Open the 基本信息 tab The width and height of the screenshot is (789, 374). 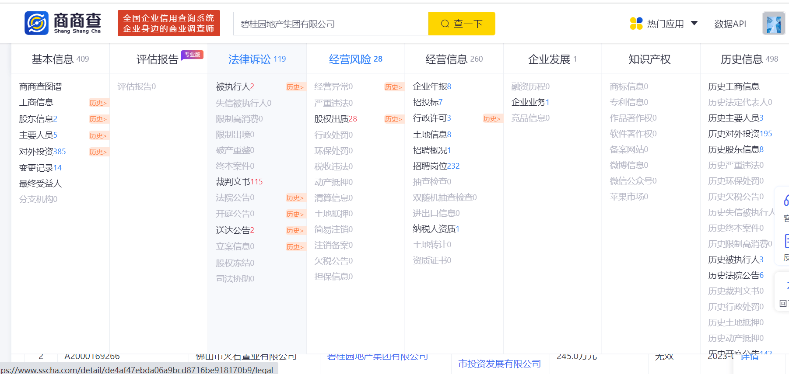[60, 59]
